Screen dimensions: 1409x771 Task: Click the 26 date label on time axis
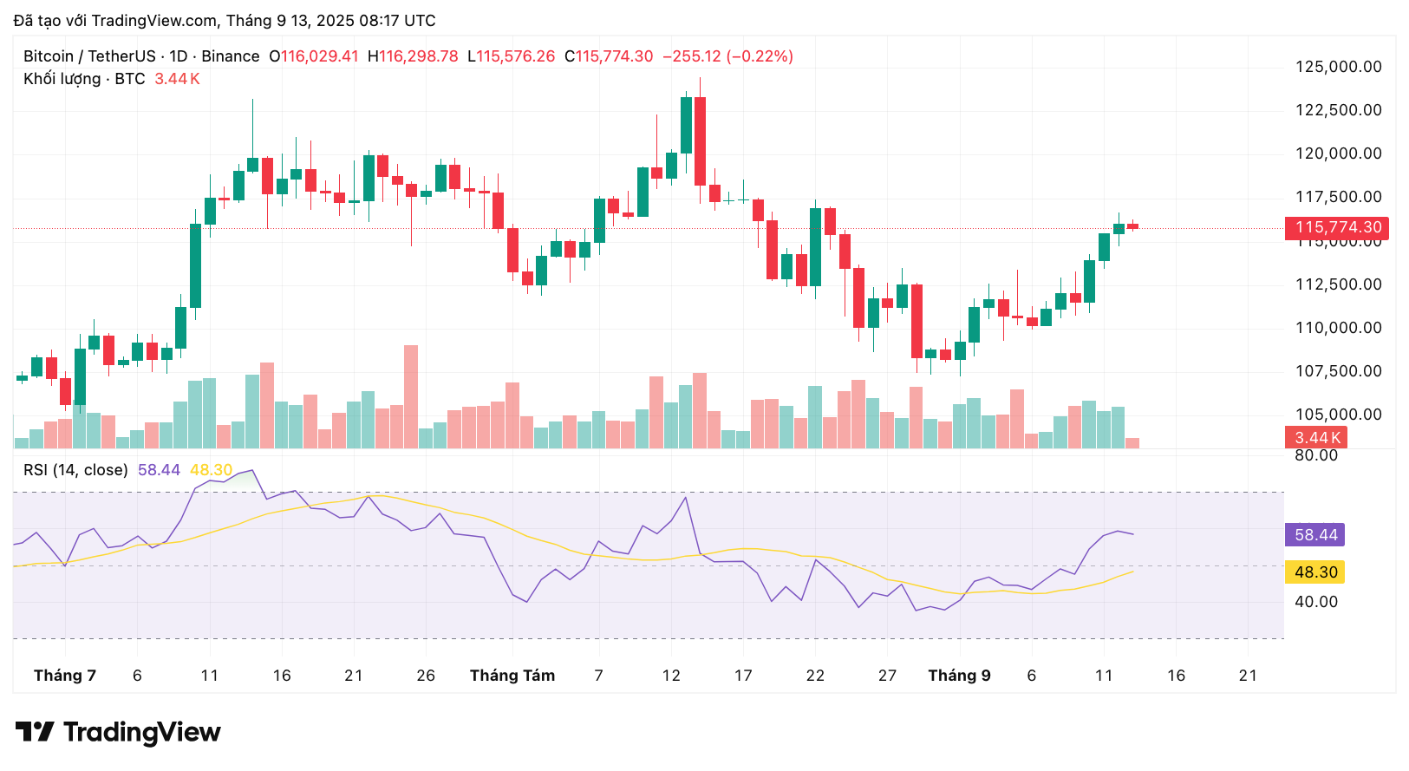click(x=426, y=676)
